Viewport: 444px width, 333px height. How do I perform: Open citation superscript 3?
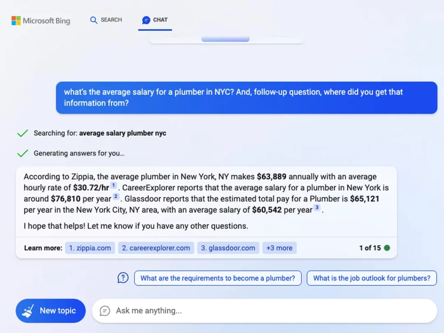click(317, 207)
